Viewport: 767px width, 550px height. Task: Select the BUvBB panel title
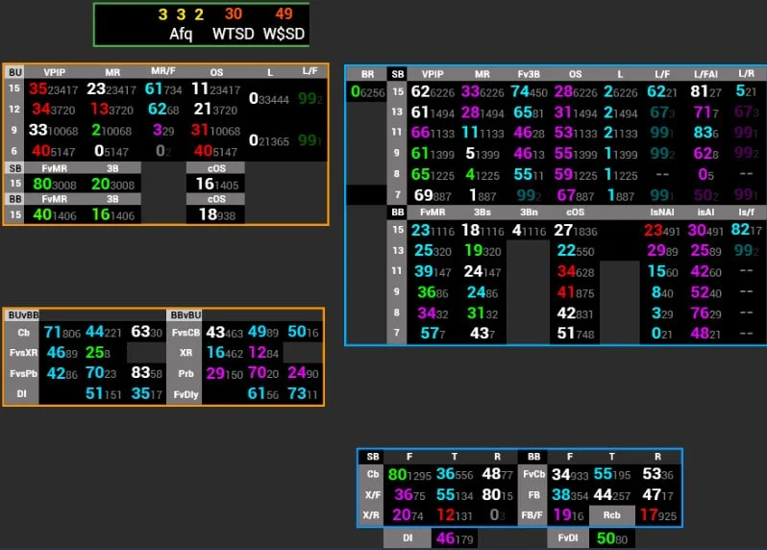point(23,315)
